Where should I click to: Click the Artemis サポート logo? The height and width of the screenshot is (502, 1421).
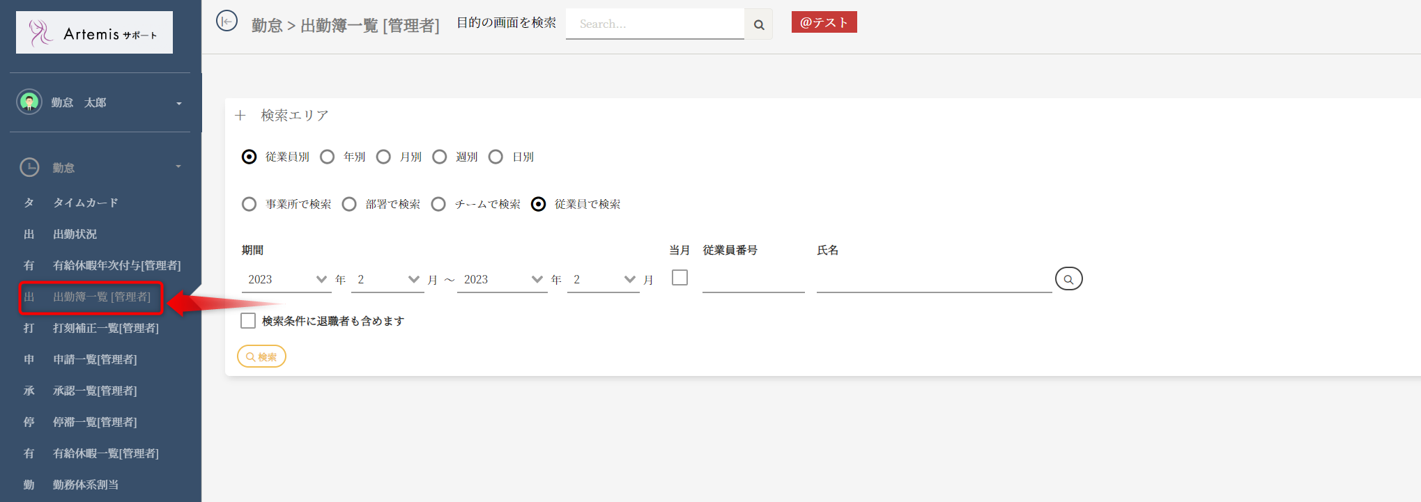[x=94, y=33]
